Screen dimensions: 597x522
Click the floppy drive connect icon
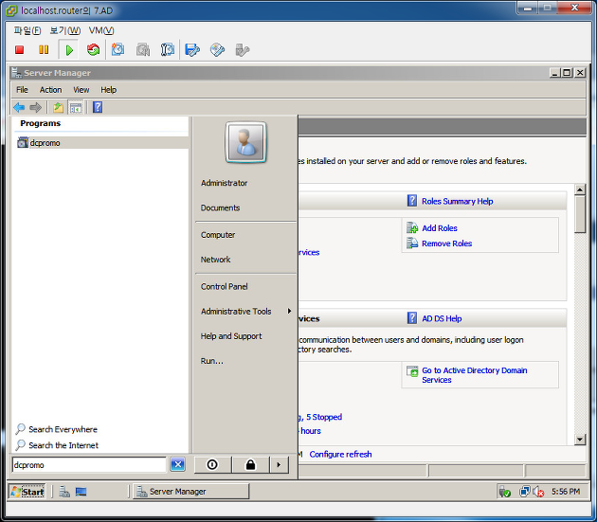(x=192, y=50)
